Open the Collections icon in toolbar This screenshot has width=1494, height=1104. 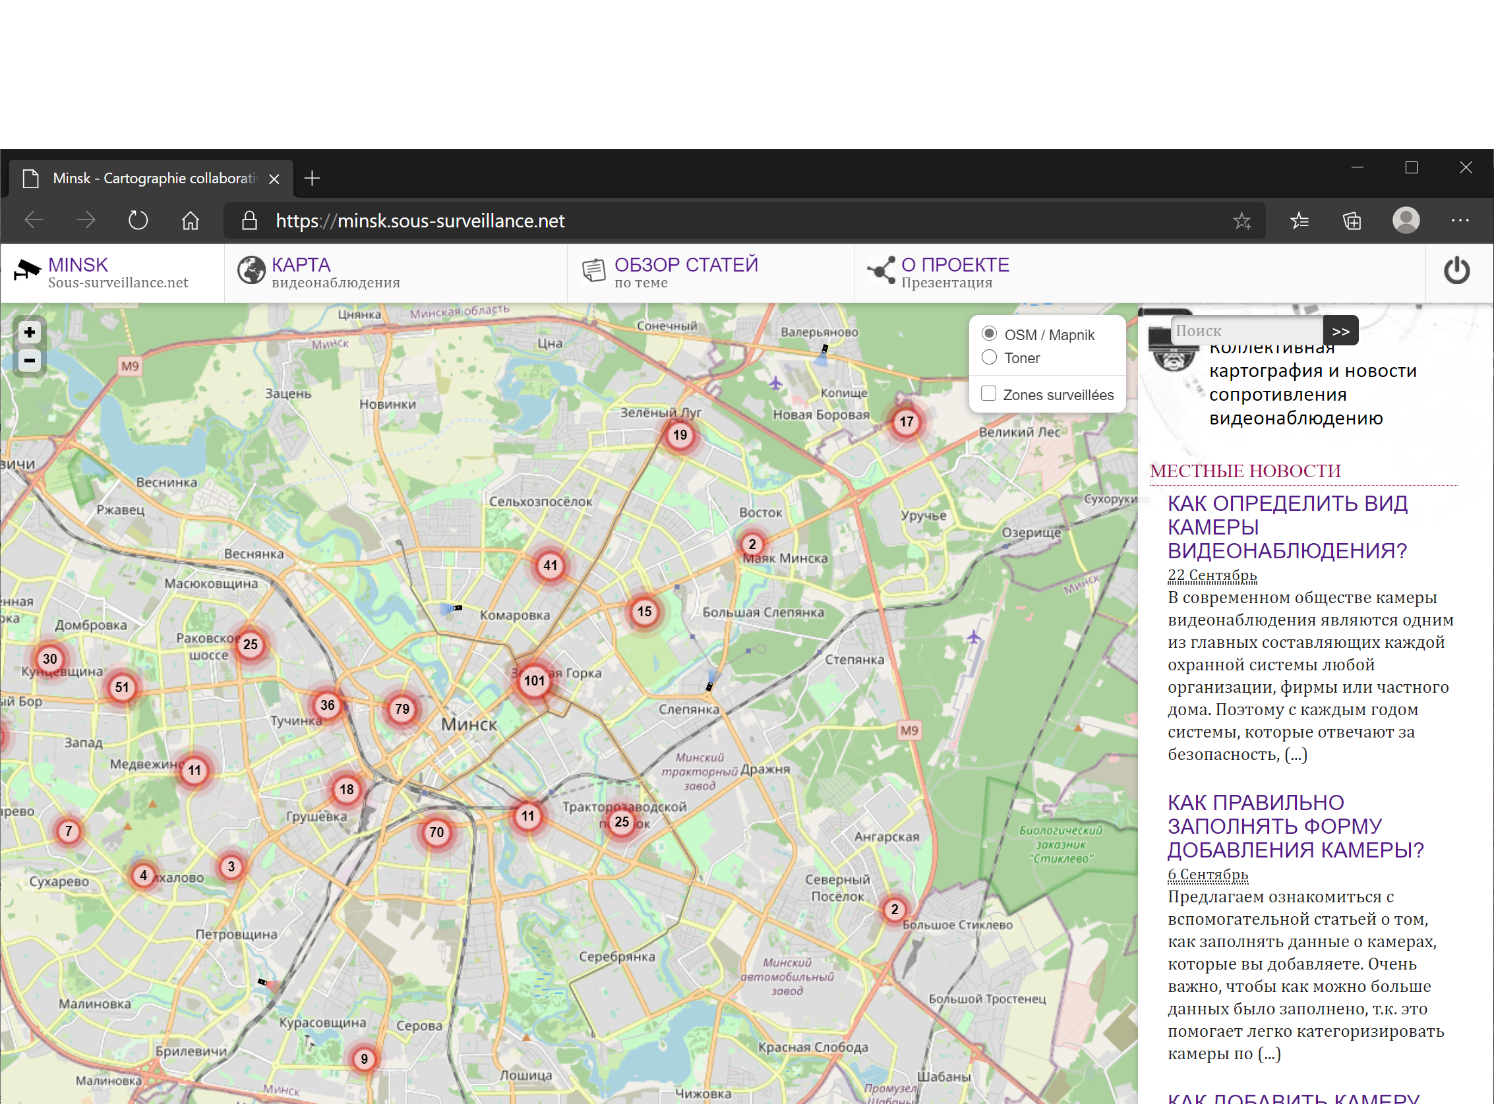[x=1352, y=221]
